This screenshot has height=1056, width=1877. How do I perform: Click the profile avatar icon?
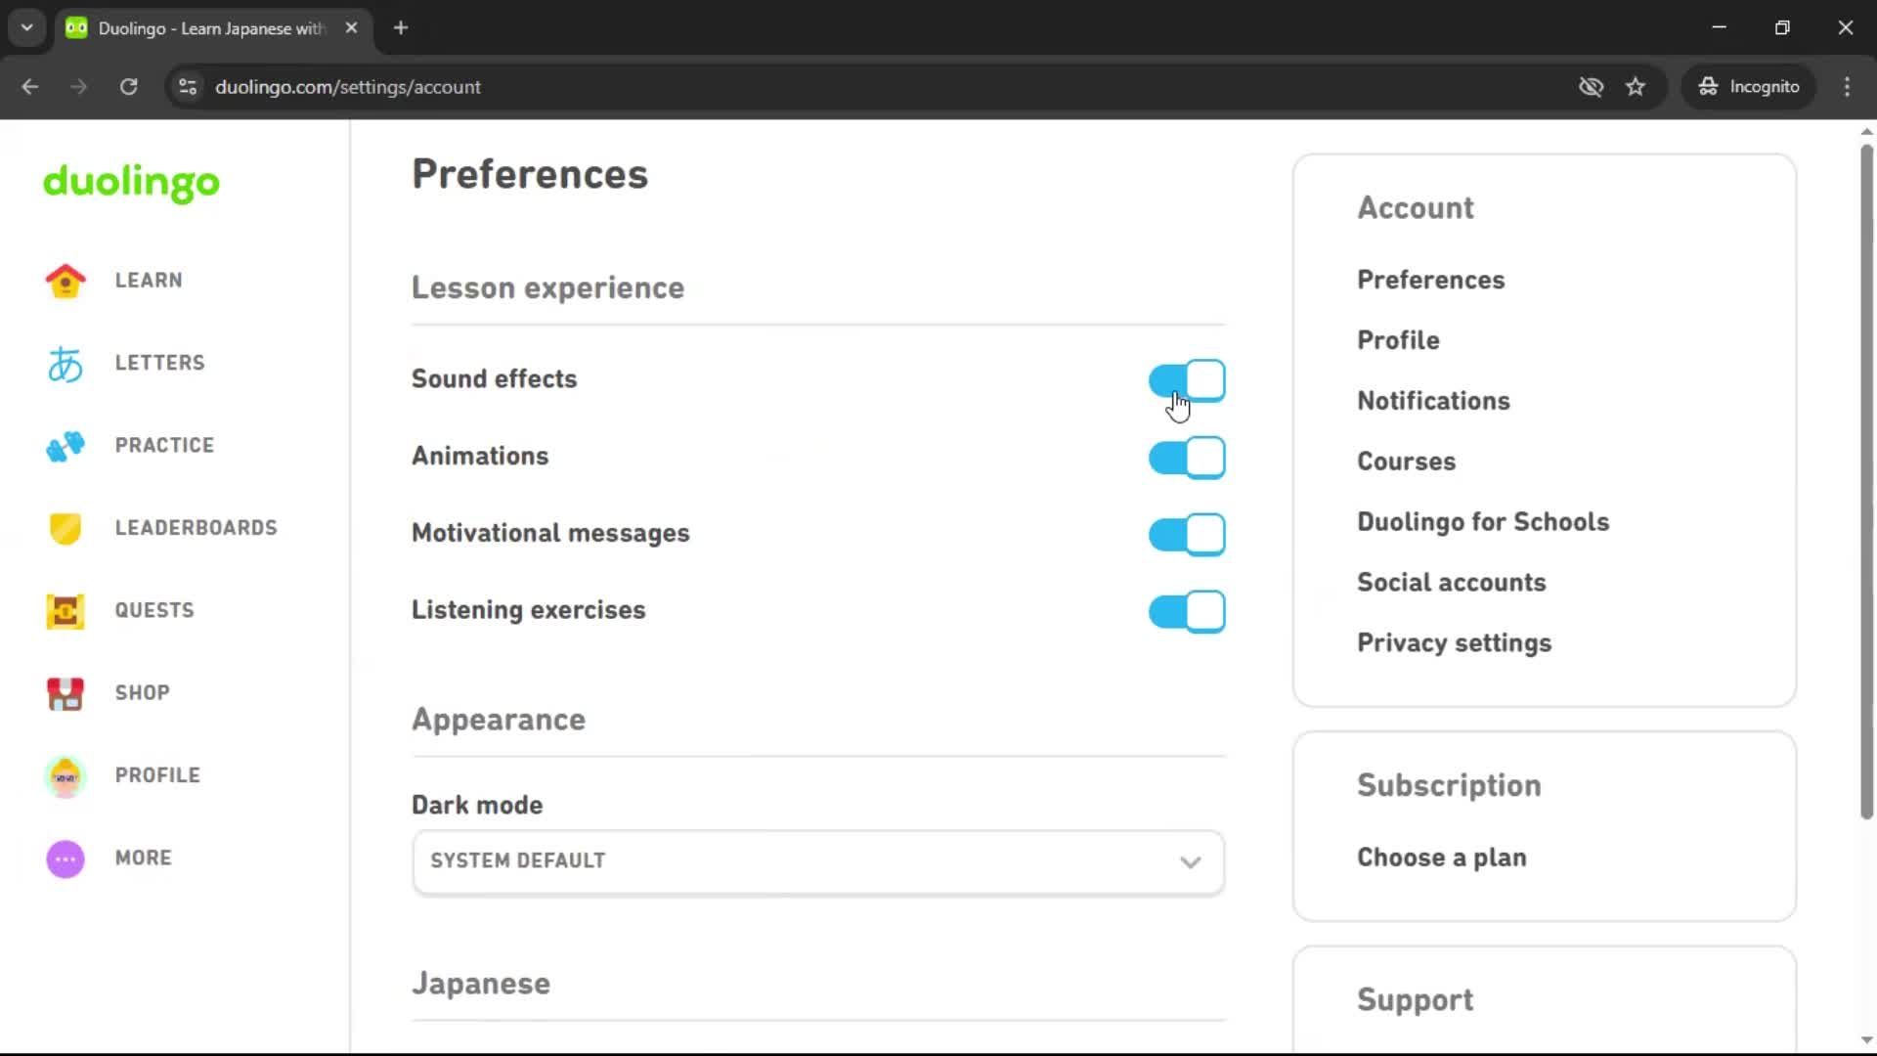(65, 775)
